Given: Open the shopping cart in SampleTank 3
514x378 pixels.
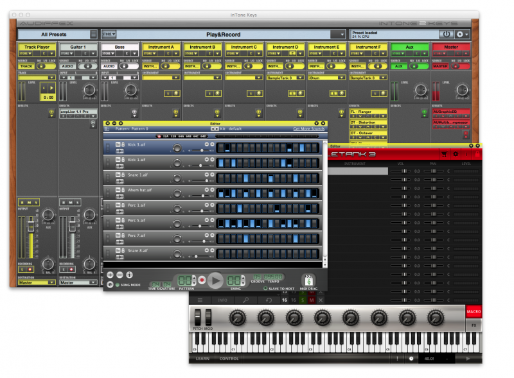Looking at the screenshot, I should [444, 154].
